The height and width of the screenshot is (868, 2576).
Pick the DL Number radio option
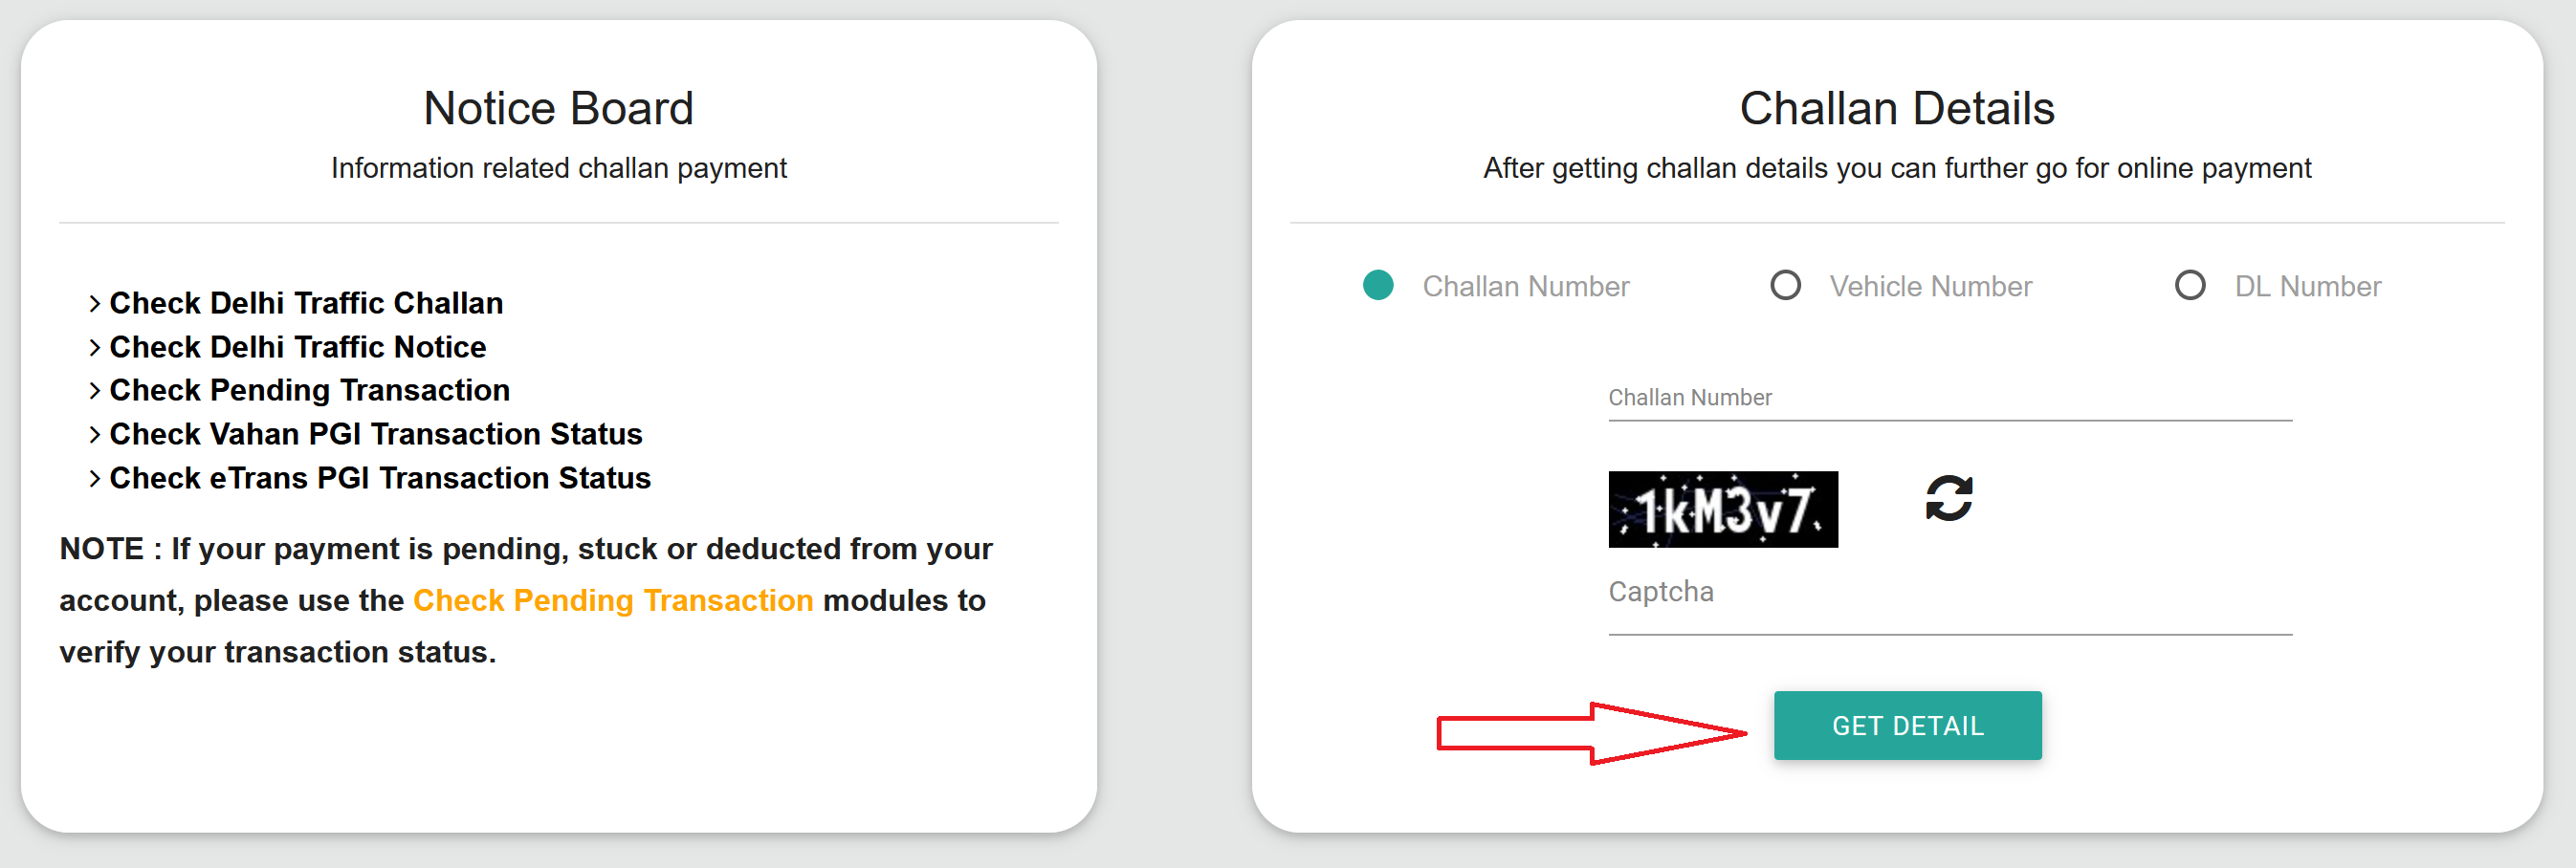pos(2190,286)
